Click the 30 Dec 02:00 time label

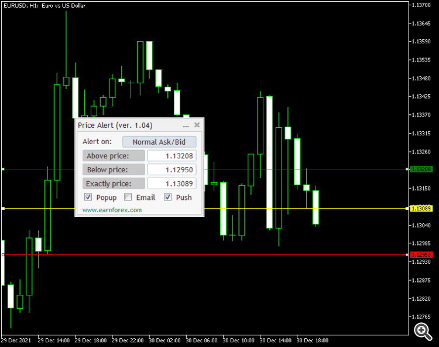[x=164, y=341]
